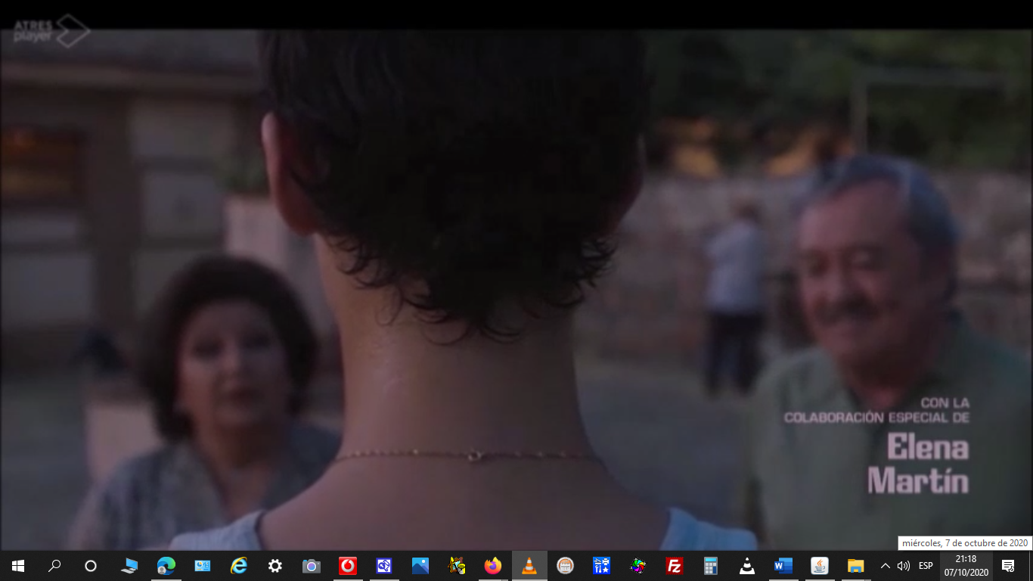Open taskbar search magnifier
The image size is (1033, 581).
click(54, 566)
